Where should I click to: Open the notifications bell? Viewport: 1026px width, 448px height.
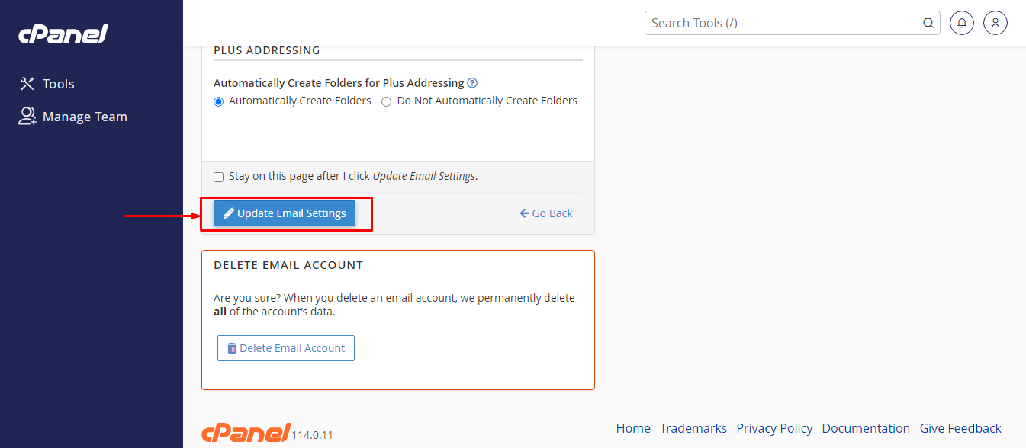[x=961, y=23]
